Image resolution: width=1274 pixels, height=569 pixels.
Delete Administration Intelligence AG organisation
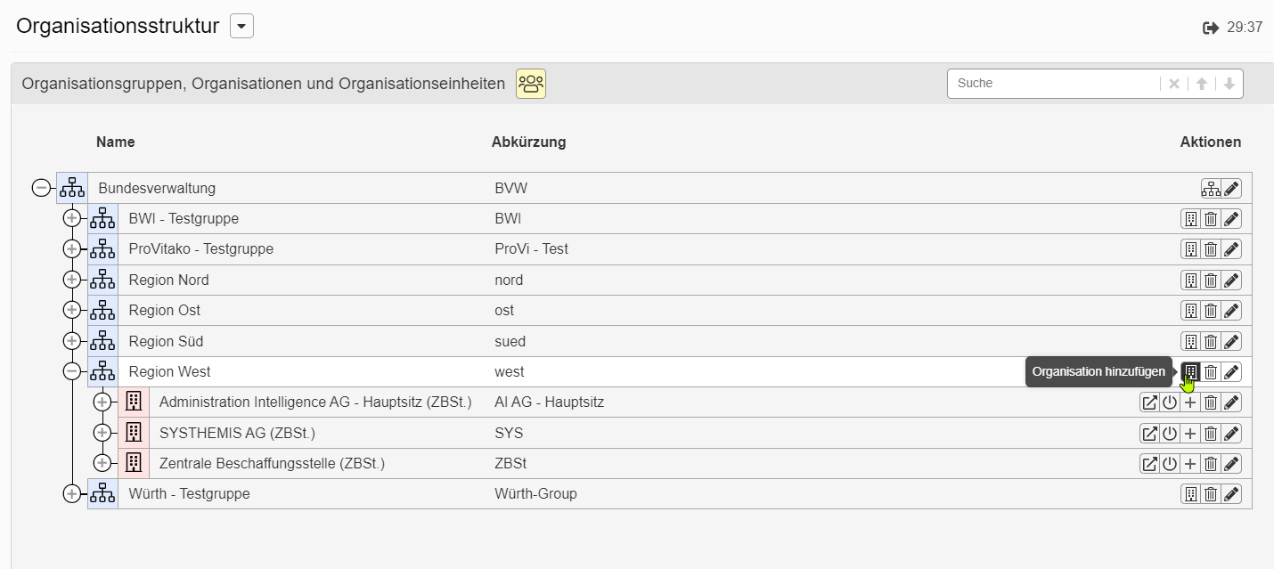coord(1211,402)
